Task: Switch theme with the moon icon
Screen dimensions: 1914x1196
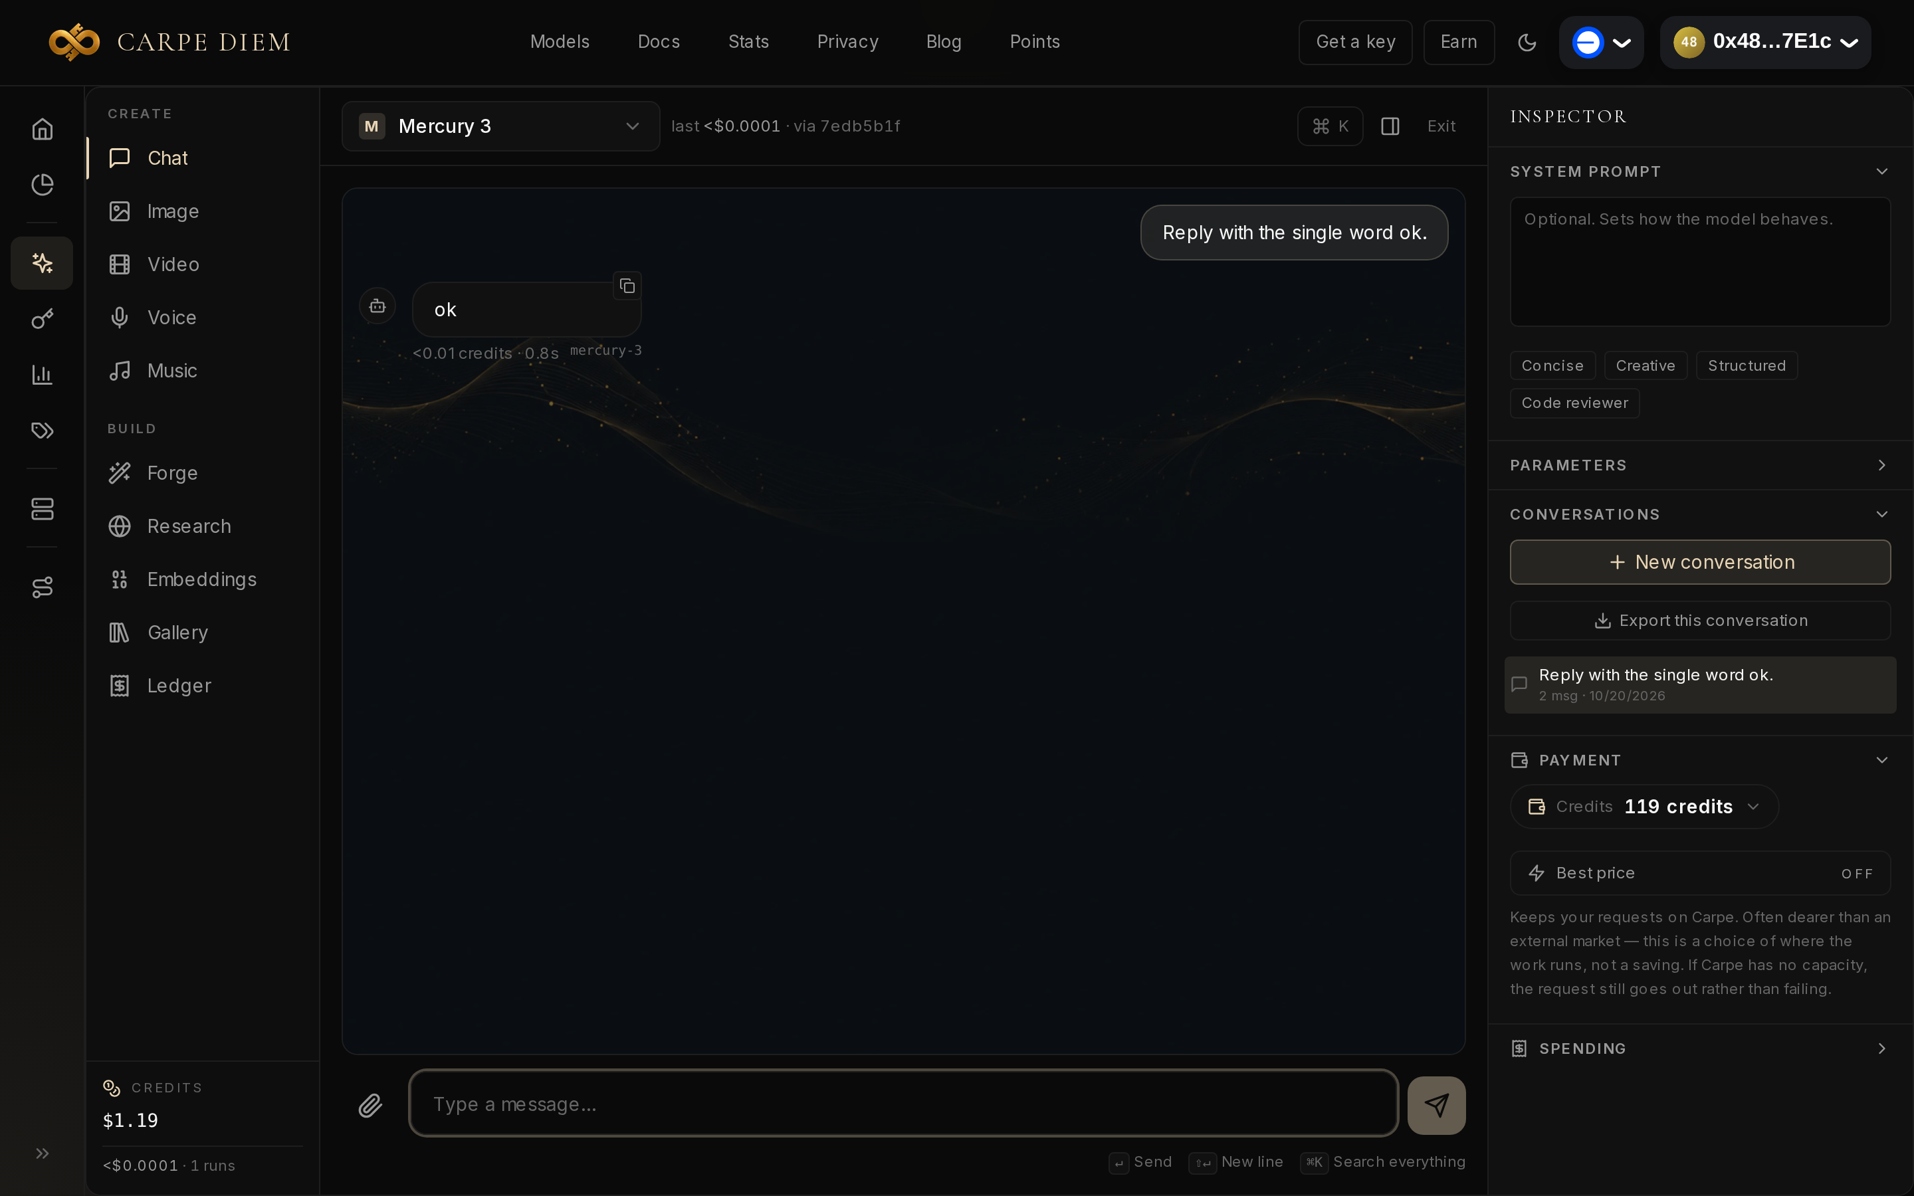Action: pos(1527,42)
